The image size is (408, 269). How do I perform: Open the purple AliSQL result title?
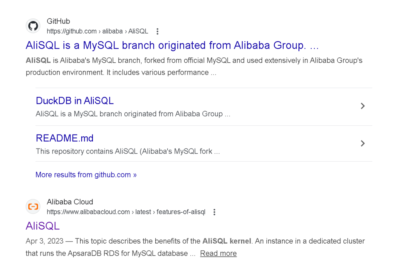coord(43,226)
